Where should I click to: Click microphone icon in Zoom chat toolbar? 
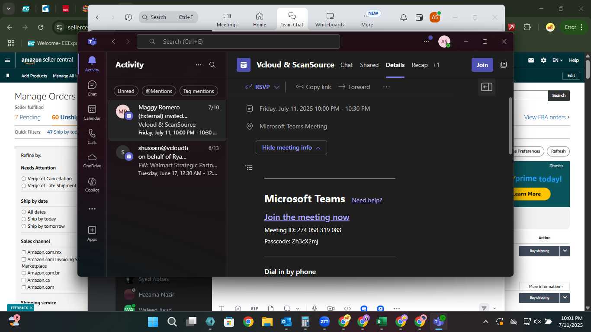(x=315, y=309)
